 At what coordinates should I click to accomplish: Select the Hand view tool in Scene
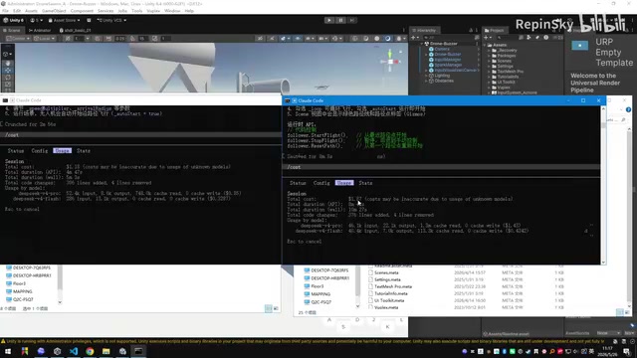(8, 63)
